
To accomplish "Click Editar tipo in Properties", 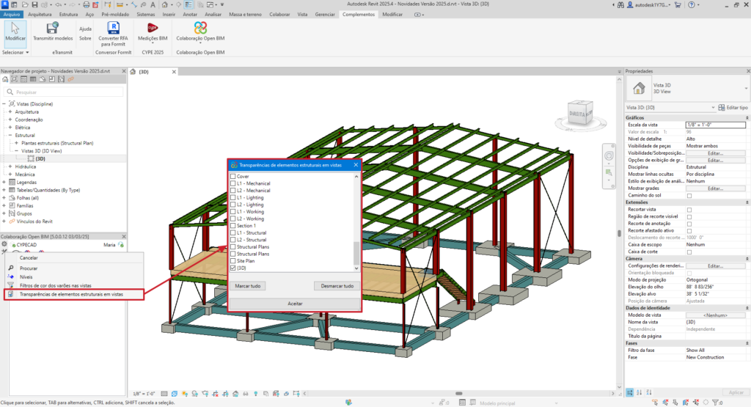I will [733, 107].
